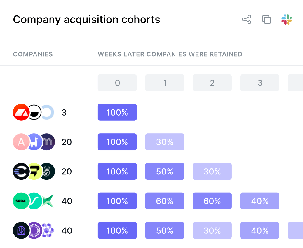Select the 60% retention cell in week 2
This screenshot has height=248, width=303.
pos(212,201)
